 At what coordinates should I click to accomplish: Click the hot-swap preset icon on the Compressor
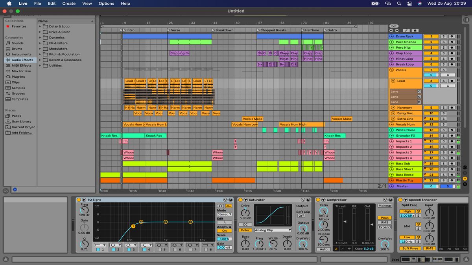(386, 200)
